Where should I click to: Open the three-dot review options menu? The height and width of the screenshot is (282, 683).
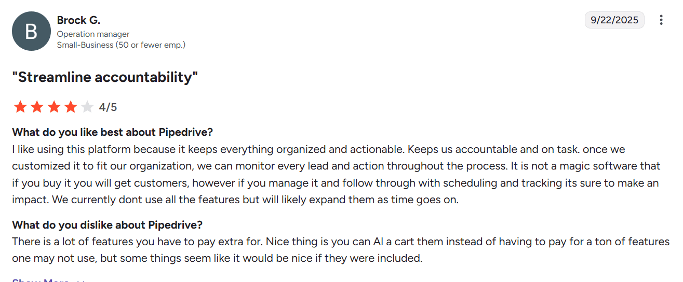click(661, 20)
